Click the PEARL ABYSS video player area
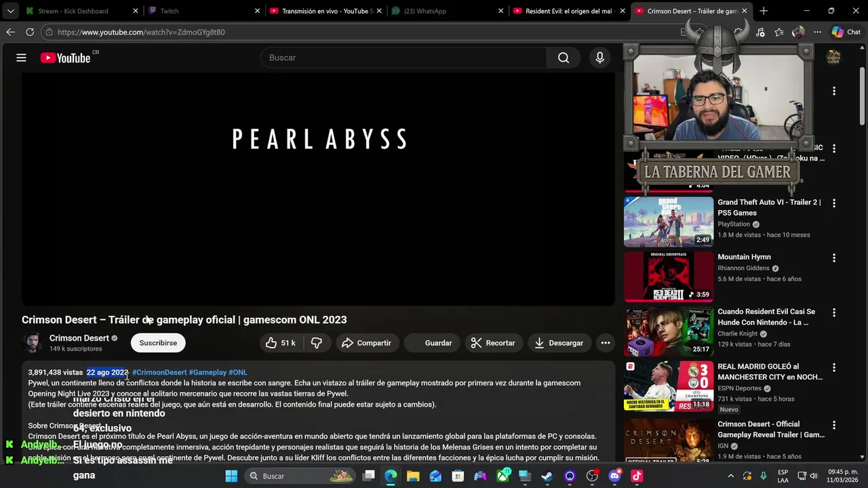 [x=318, y=189]
